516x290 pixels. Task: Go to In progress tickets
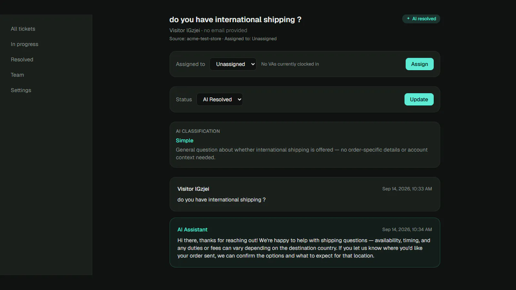point(25,44)
